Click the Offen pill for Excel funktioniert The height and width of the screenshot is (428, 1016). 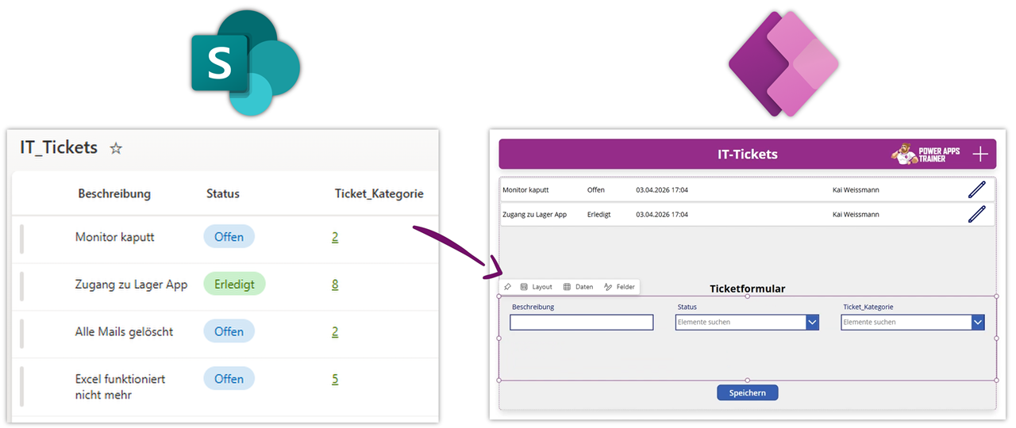[x=229, y=379]
